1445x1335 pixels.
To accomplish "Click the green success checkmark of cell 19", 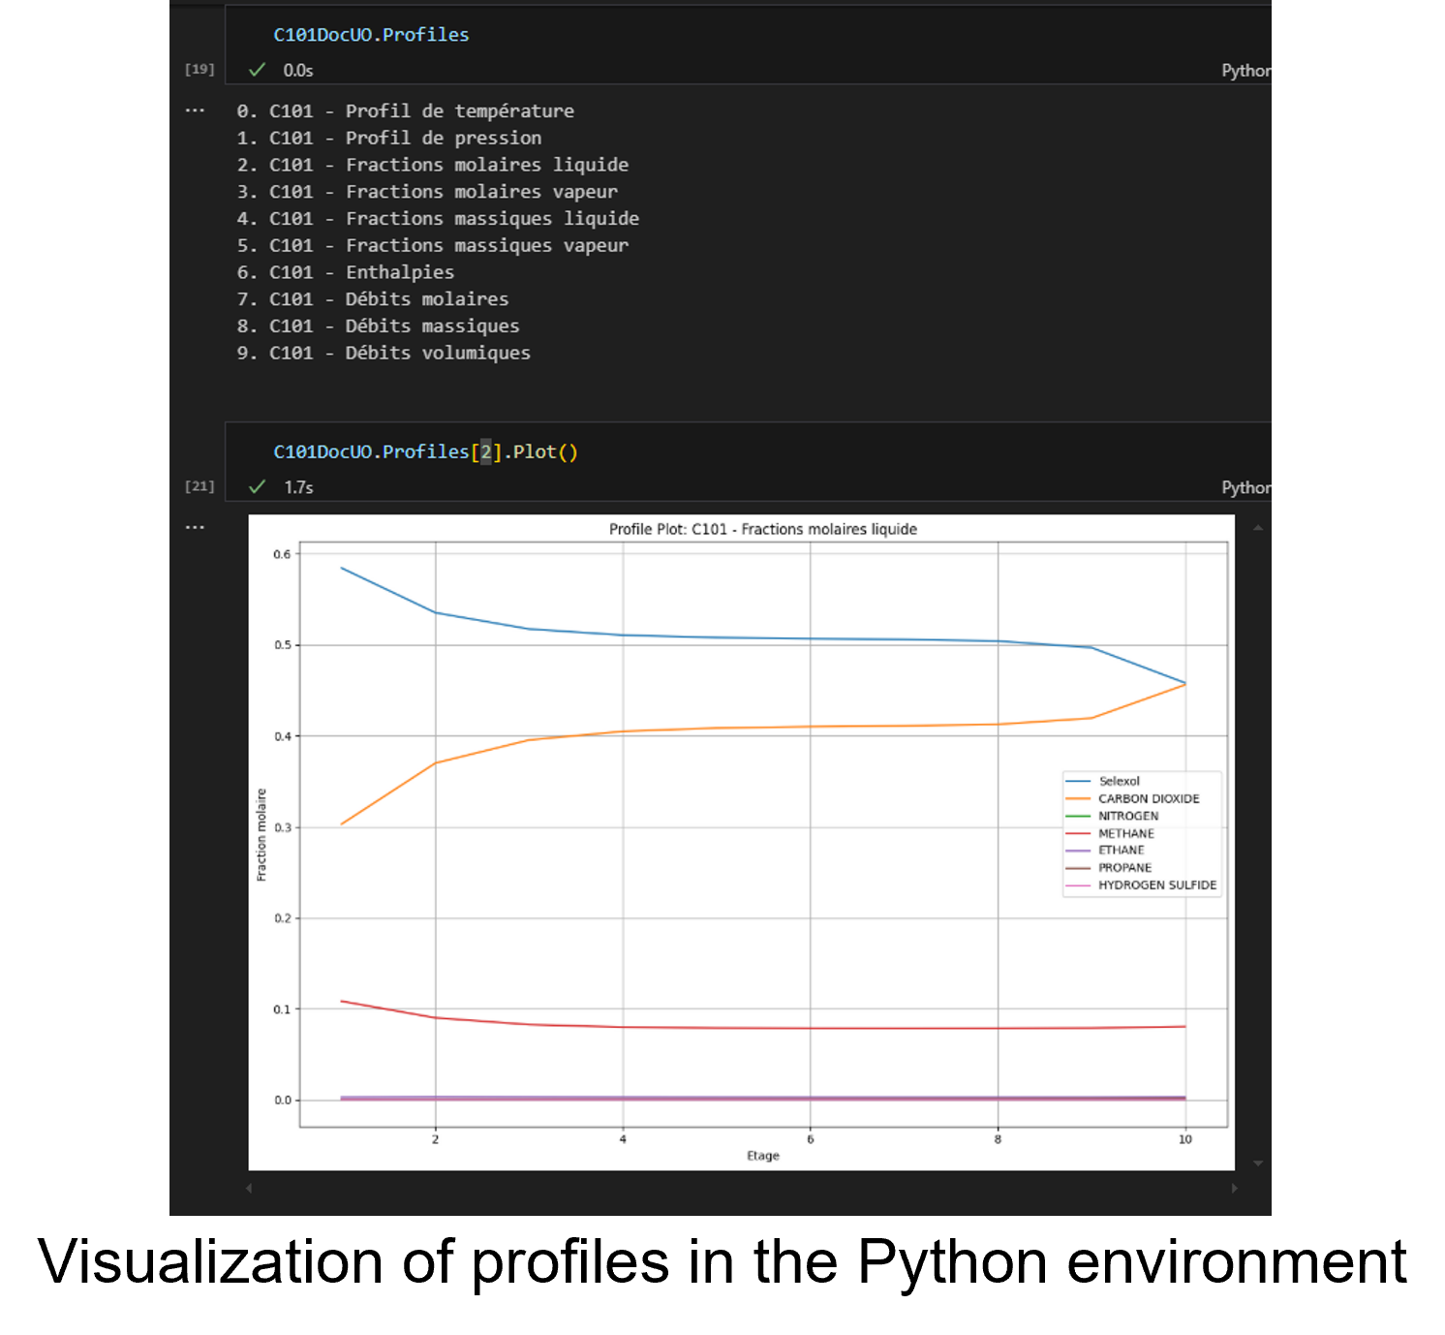I will click(x=257, y=70).
